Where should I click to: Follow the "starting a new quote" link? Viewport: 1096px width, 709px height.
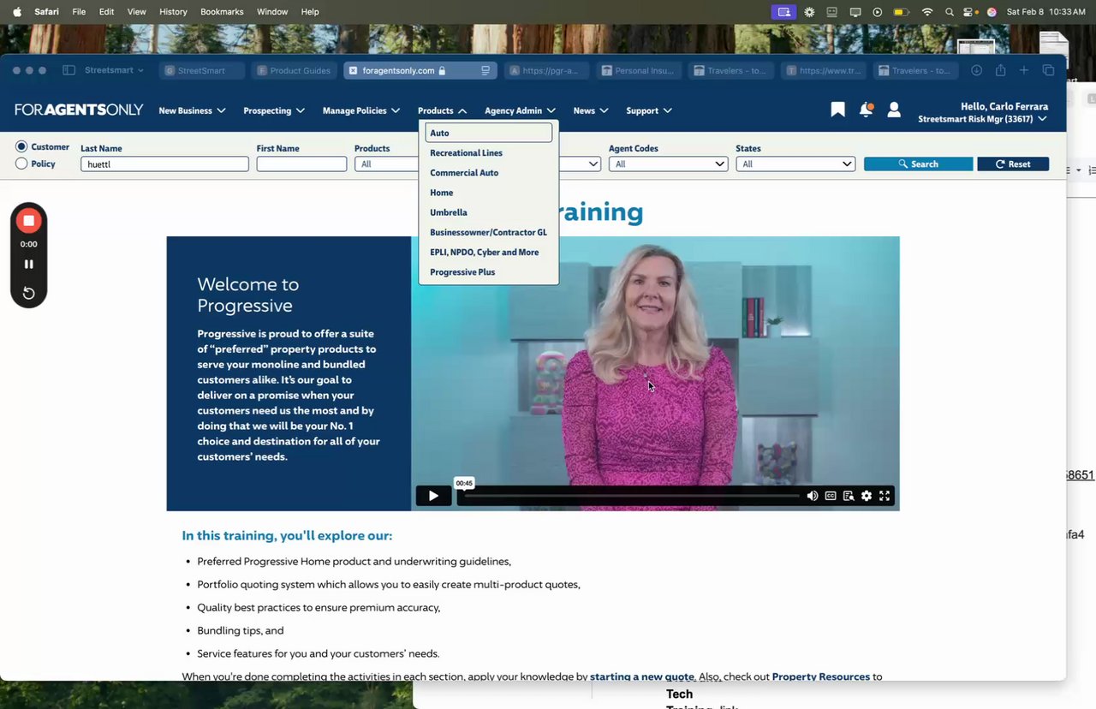click(x=642, y=676)
